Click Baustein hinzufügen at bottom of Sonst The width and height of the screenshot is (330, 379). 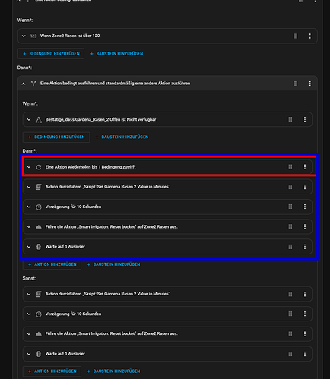tap(113, 371)
